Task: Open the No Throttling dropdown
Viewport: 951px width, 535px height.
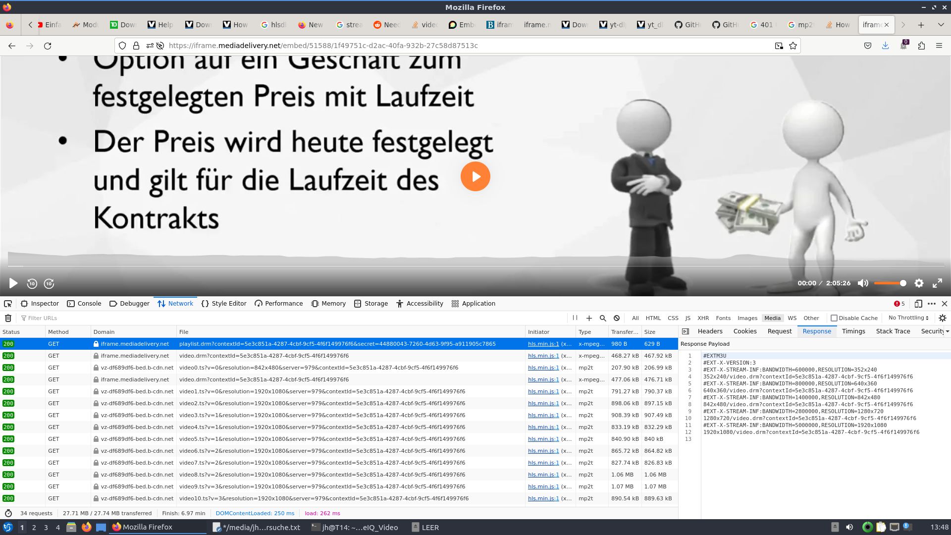Action: (908, 318)
